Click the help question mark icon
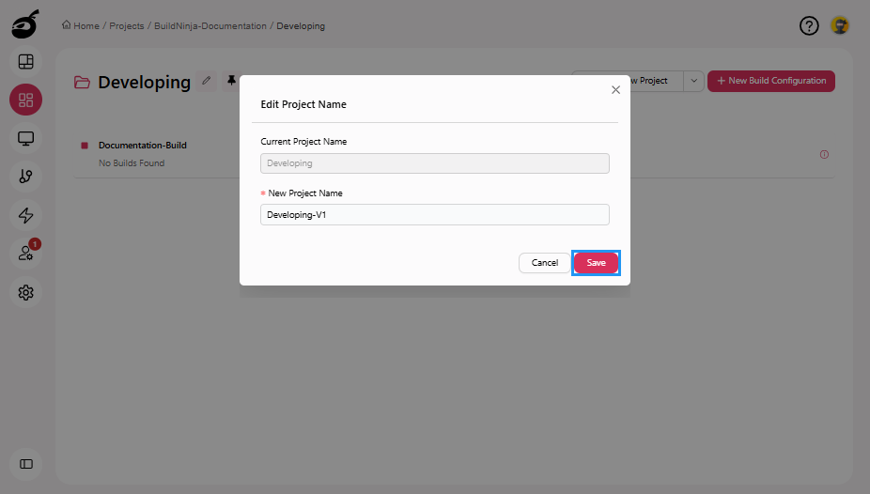The width and height of the screenshot is (870, 494). [809, 25]
